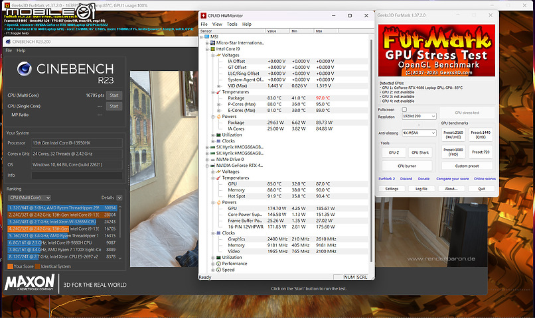Open the HWMonitor View menu
This screenshot has height=318, width=535.
pos(217,24)
